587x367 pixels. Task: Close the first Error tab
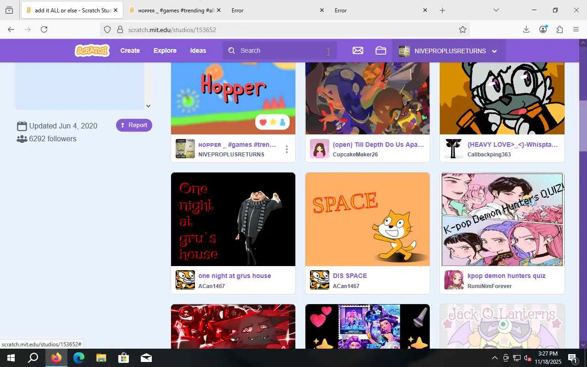pyautogui.click(x=321, y=10)
